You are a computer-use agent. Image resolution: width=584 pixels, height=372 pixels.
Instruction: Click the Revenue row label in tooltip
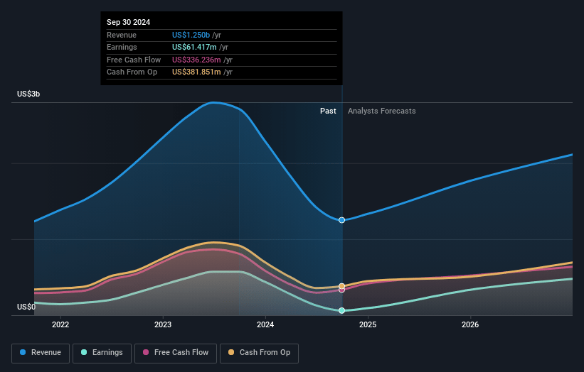point(122,35)
